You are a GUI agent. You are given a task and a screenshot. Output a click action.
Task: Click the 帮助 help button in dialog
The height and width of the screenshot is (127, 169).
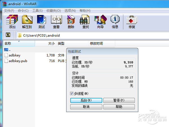(x=119, y=107)
